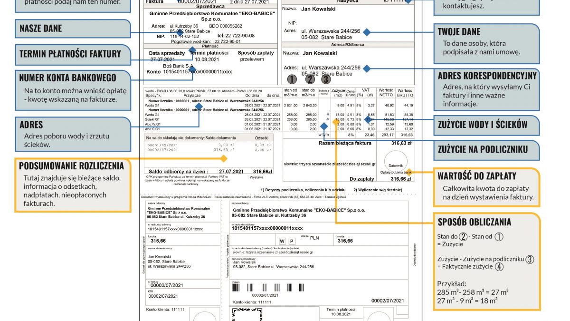Click the Wartość BRUTTO column header
The height and width of the screenshot is (321, 570).
[405, 92]
